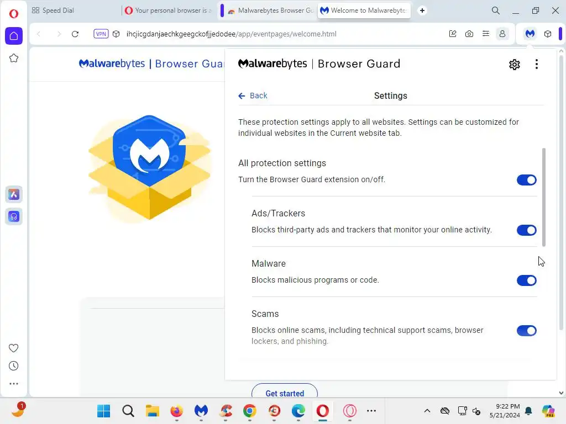Click the box illustration with Malwarebytes logo
This screenshot has height=424, width=566.
point(149,168)
